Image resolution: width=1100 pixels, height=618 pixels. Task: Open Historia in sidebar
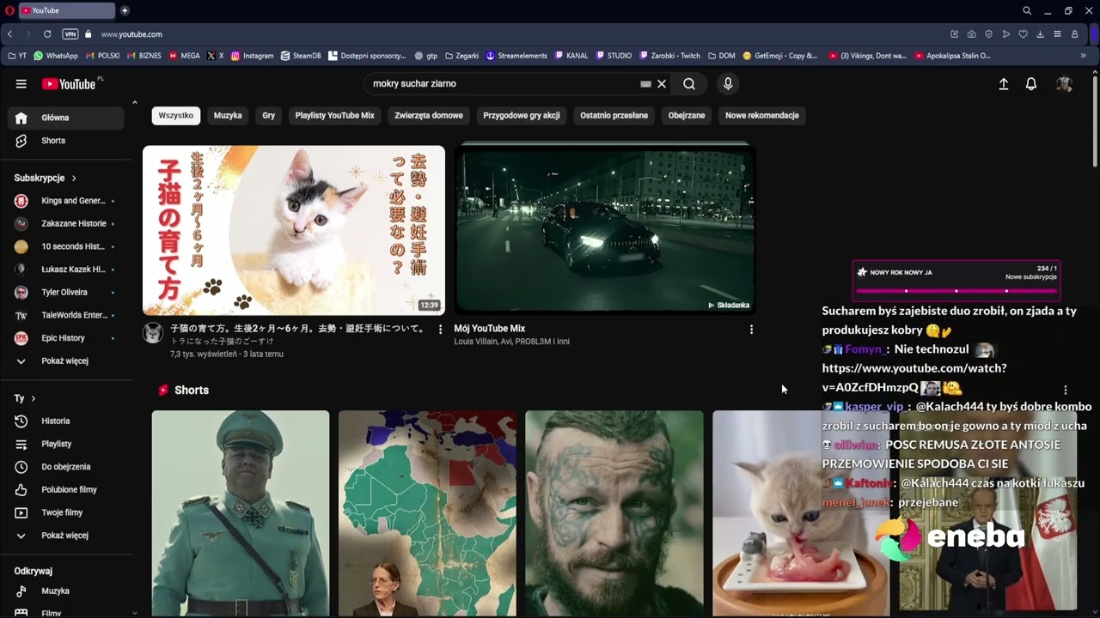point(65,421)
